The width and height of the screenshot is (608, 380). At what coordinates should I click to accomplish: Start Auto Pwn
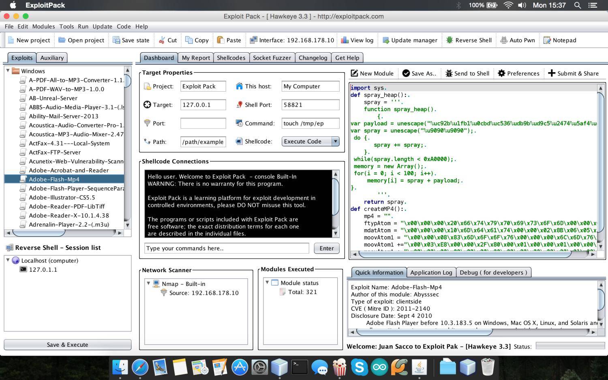pyautogui.click(x=518, y=40)
